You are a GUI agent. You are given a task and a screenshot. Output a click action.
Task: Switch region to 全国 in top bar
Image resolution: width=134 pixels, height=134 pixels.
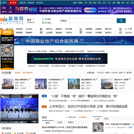click(74, 3)
